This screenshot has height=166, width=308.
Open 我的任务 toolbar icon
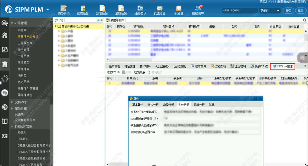click(x=82, y=10)
